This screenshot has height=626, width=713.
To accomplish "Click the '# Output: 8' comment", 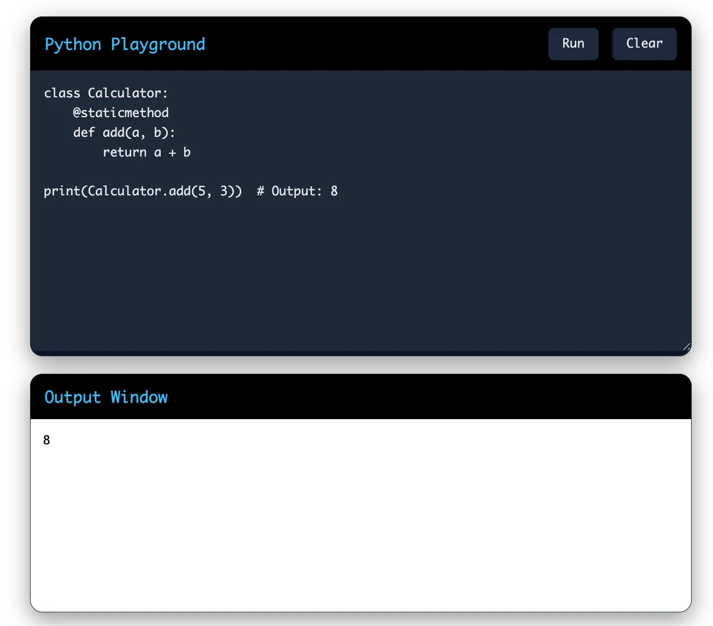I will [x=297, y=191].
